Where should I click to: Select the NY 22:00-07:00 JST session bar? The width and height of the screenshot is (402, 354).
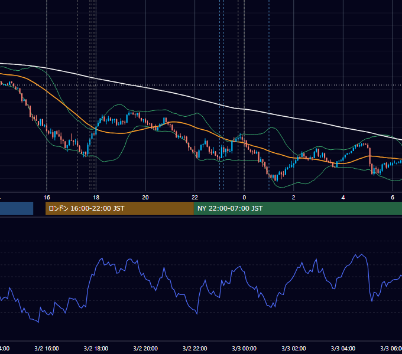[297, 208]
